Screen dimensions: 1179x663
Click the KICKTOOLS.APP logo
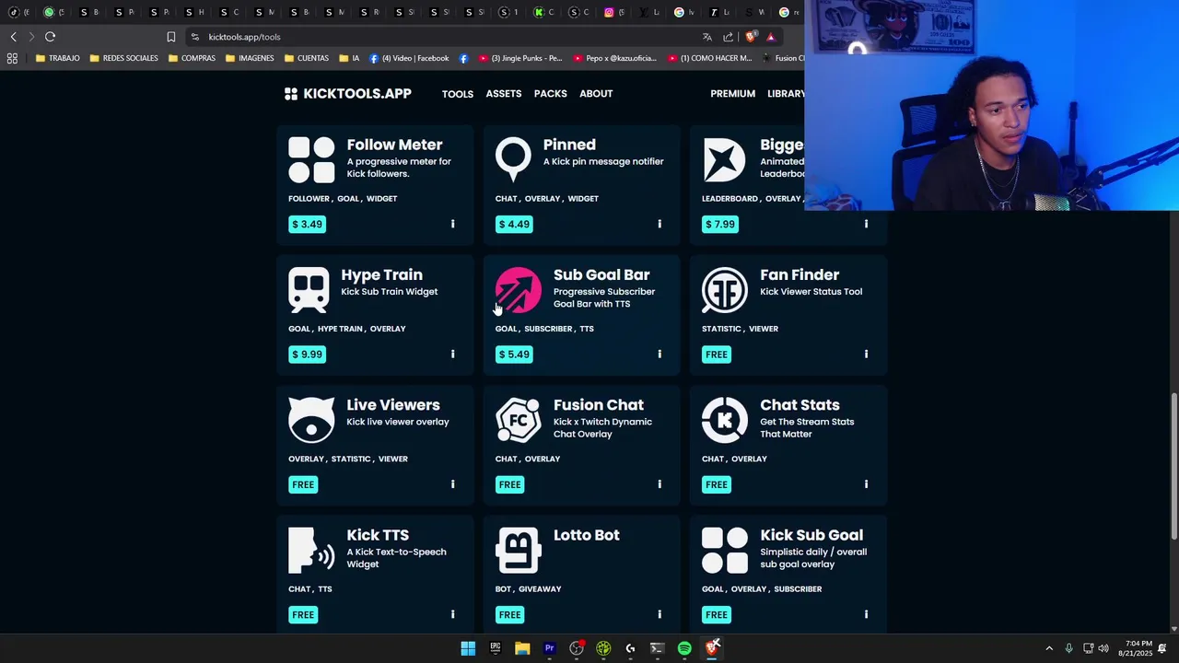pyautogui.click(x=348, y=94)
